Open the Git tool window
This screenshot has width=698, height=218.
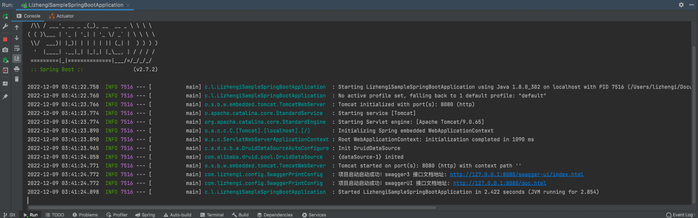click(9, 214)
